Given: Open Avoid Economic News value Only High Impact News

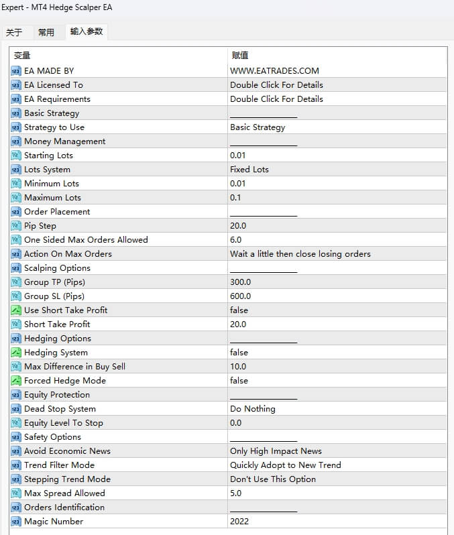Looking at the screenshot, I should tap(276, 451).
